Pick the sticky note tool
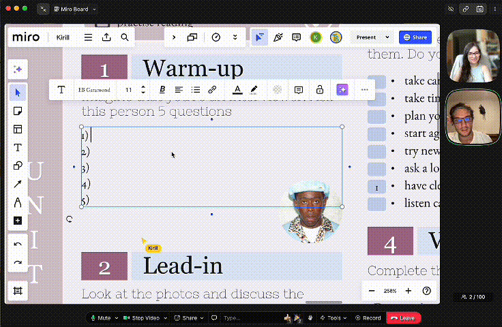The width and height of the screenshot is (502, 327). pos(18,111)
